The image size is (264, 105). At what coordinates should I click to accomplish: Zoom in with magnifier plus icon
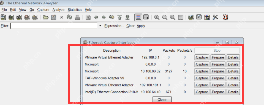[157, 17]
